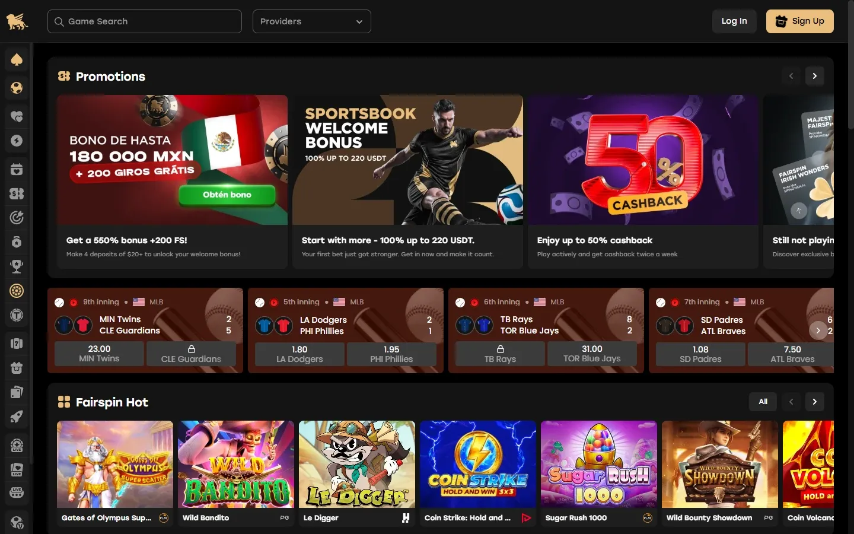Open favorites hearts icon in sidebar
The width and height of the screenshot is (854, 534).
pos(17,116)
